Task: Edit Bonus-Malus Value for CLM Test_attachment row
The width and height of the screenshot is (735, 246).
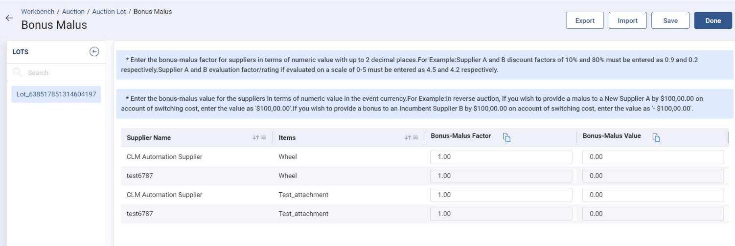Action: 652,195
